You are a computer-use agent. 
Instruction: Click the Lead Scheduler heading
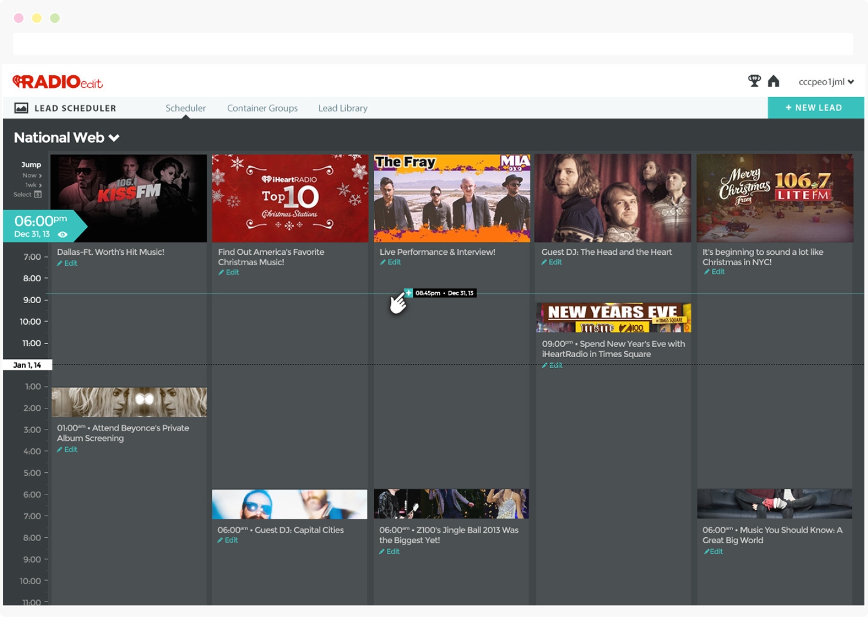(x=75, y=108)
